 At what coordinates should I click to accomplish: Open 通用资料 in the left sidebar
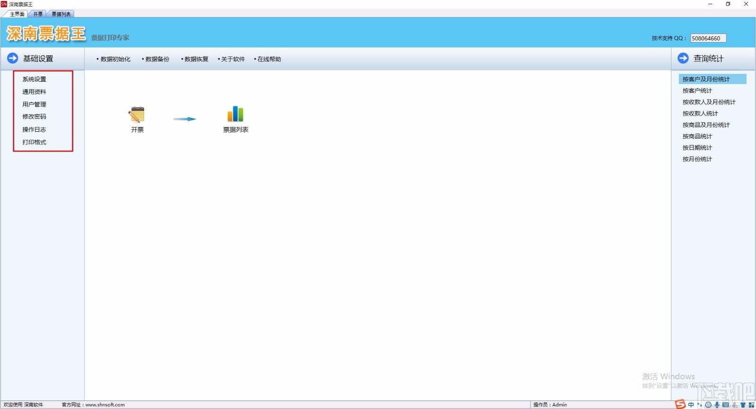point(34,92)
